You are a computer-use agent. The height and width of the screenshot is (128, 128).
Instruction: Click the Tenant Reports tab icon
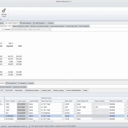click(6, 23)
